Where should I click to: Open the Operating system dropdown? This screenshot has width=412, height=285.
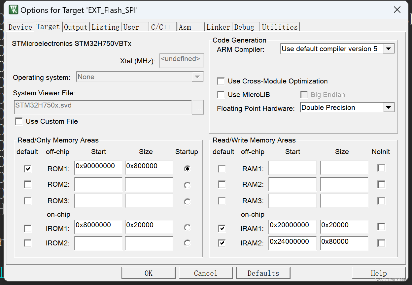point(198,77)
